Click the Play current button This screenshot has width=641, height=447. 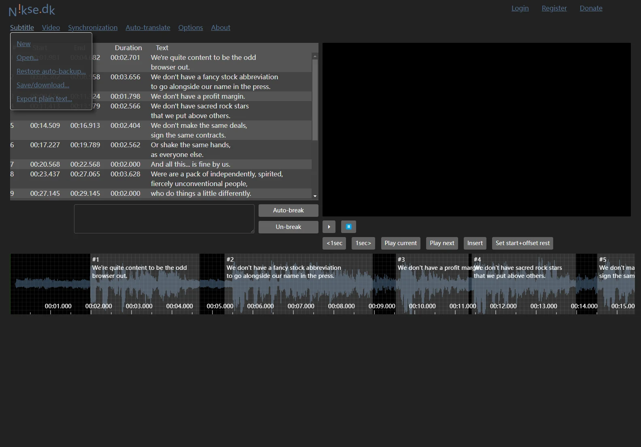coord(401,243)
